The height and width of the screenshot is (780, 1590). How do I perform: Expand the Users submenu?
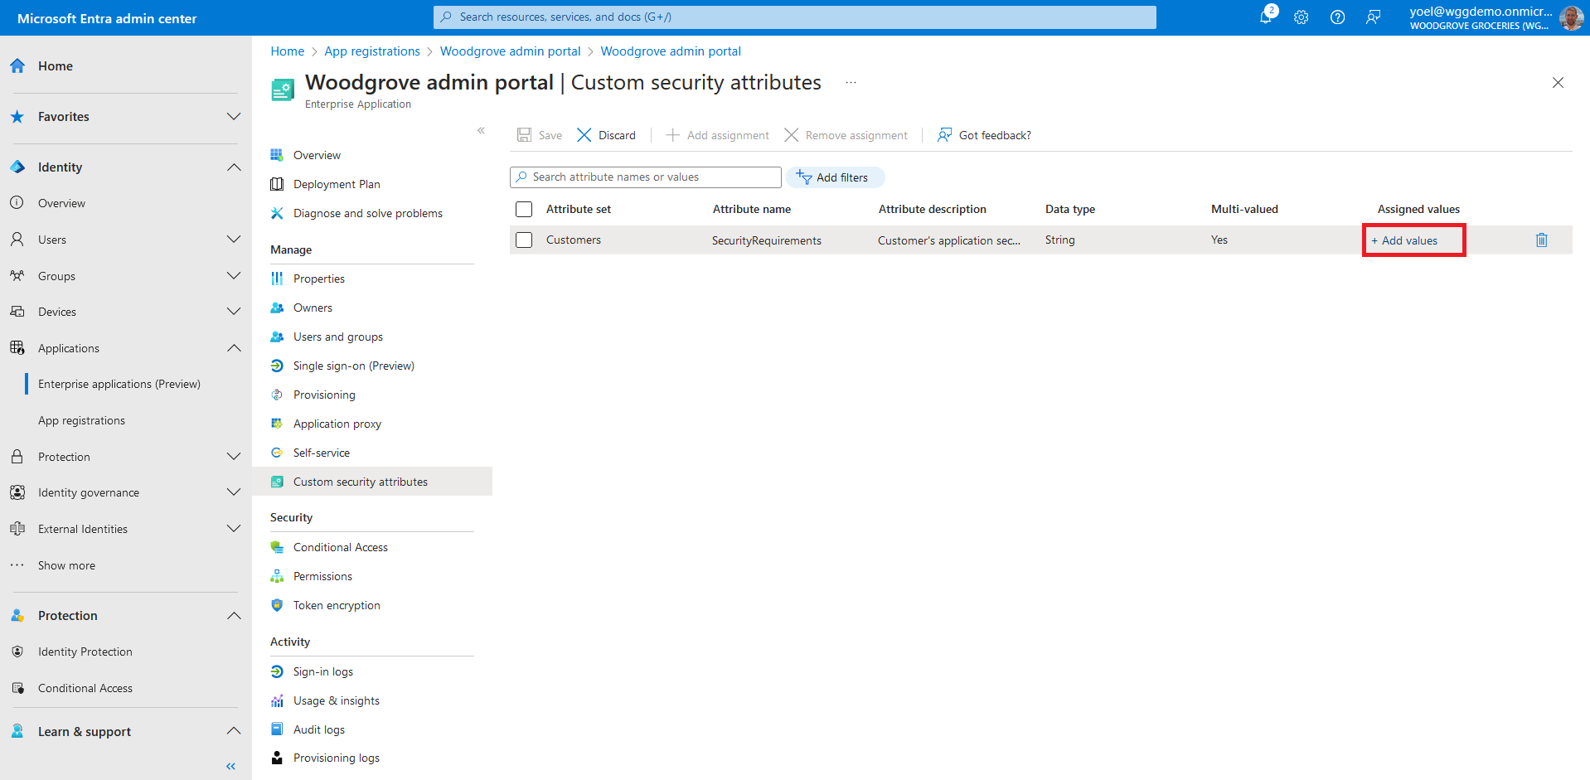pos(234,240)
